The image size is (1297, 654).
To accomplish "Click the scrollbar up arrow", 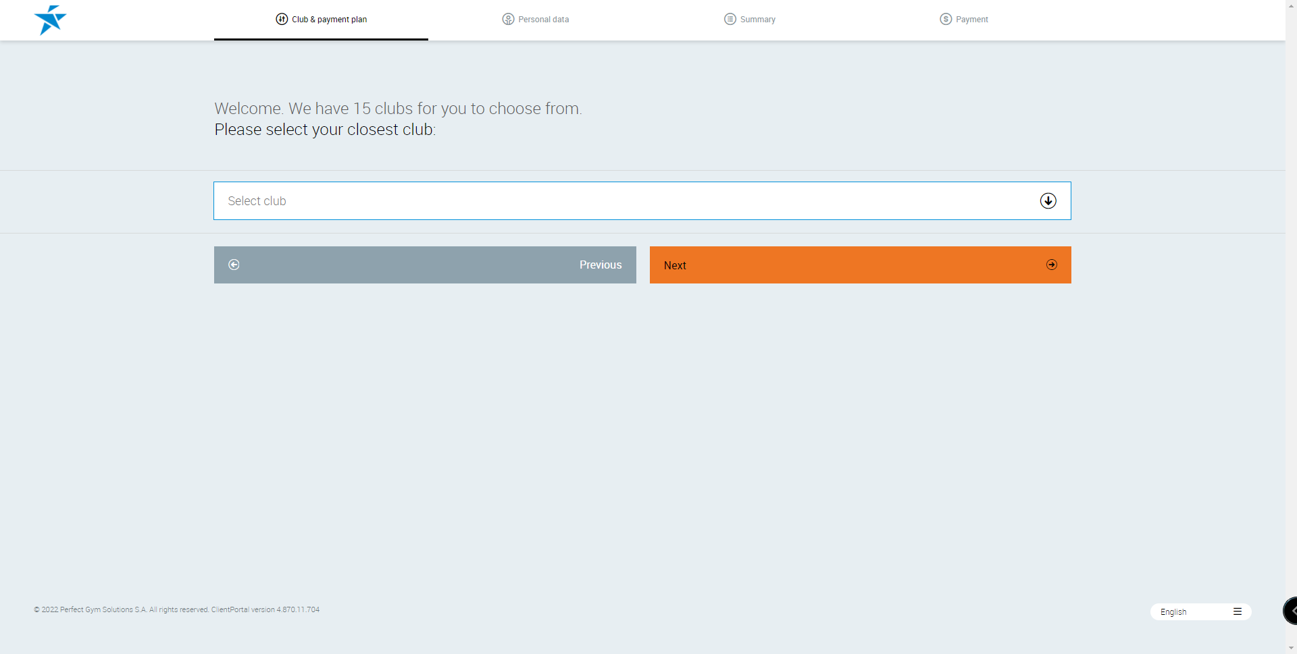I will (1291, 5).
